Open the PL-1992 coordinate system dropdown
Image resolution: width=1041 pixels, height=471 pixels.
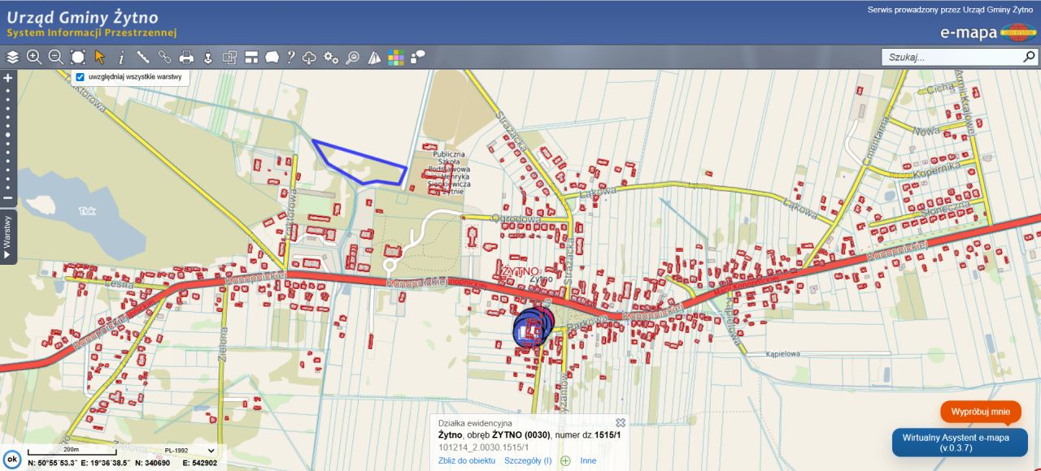coord(189,450)
